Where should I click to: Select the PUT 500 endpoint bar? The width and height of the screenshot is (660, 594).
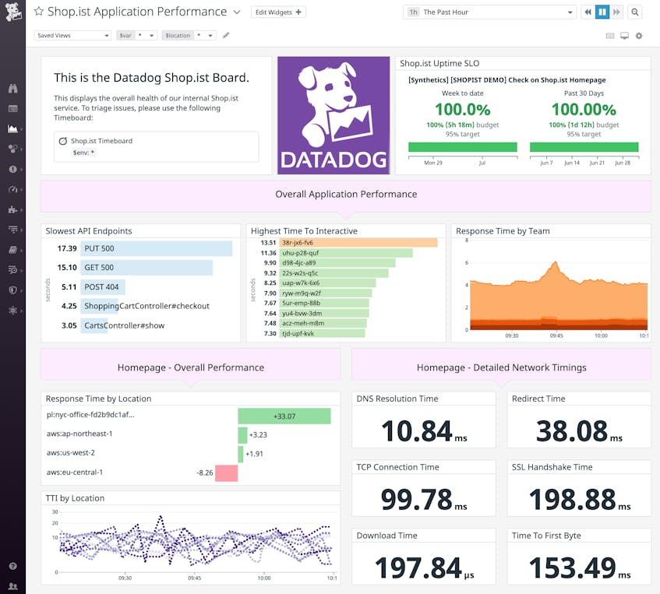[156, 248]
